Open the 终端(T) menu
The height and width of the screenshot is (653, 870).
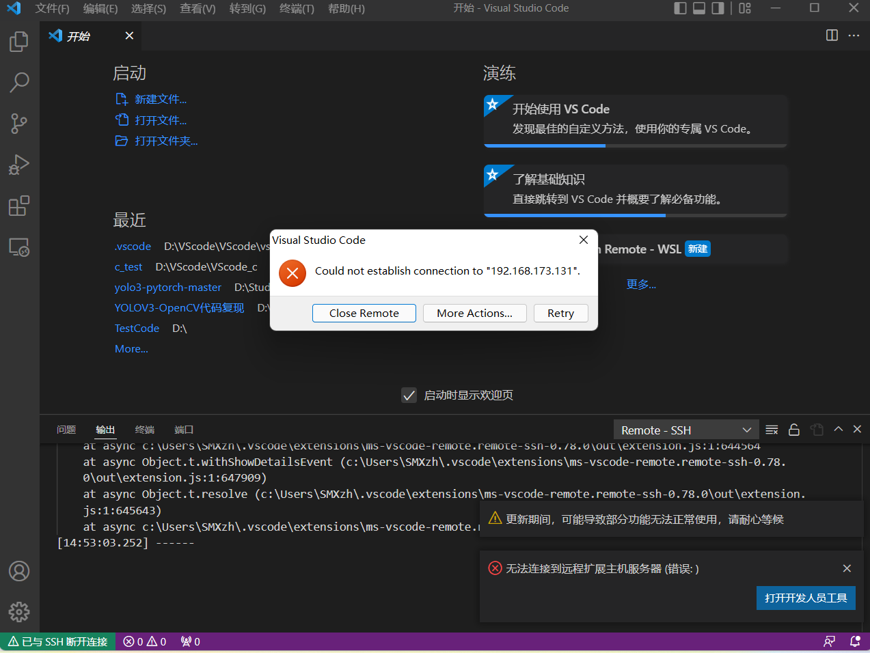296,8
